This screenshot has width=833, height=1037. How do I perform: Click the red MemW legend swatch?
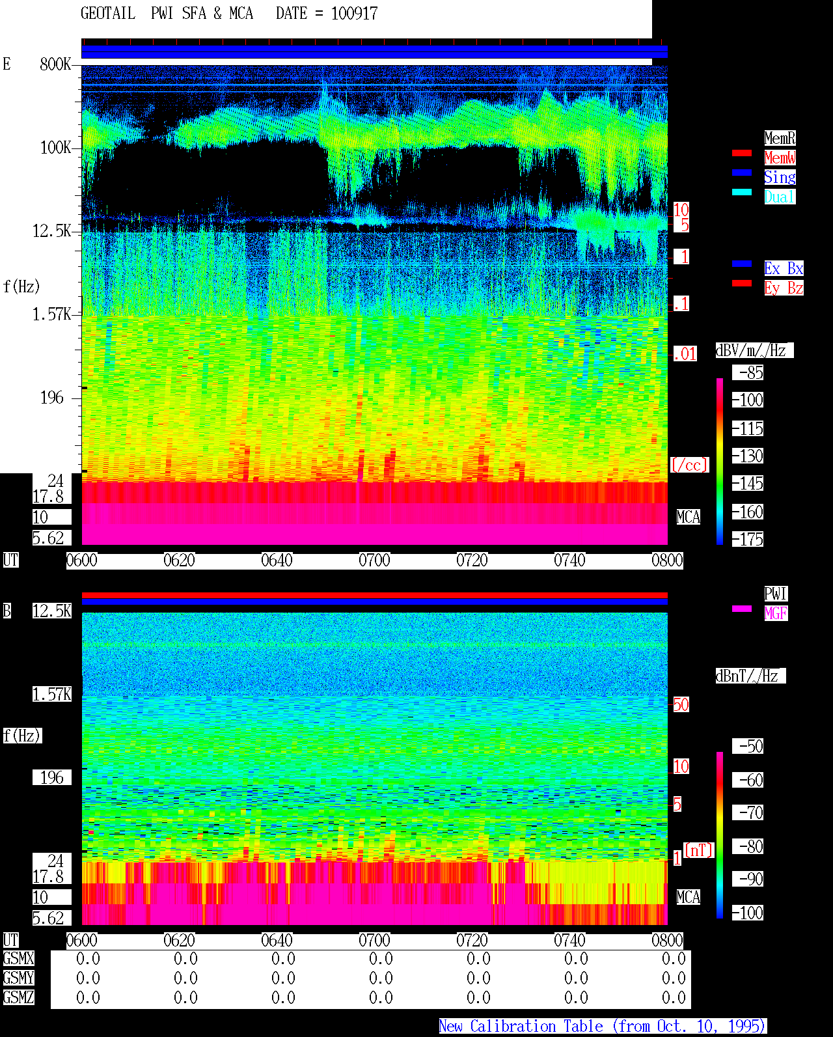tap(742, 153)
